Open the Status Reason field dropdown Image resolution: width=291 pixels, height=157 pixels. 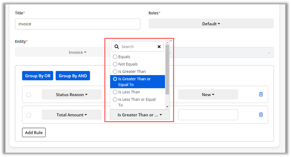[72, 95]
